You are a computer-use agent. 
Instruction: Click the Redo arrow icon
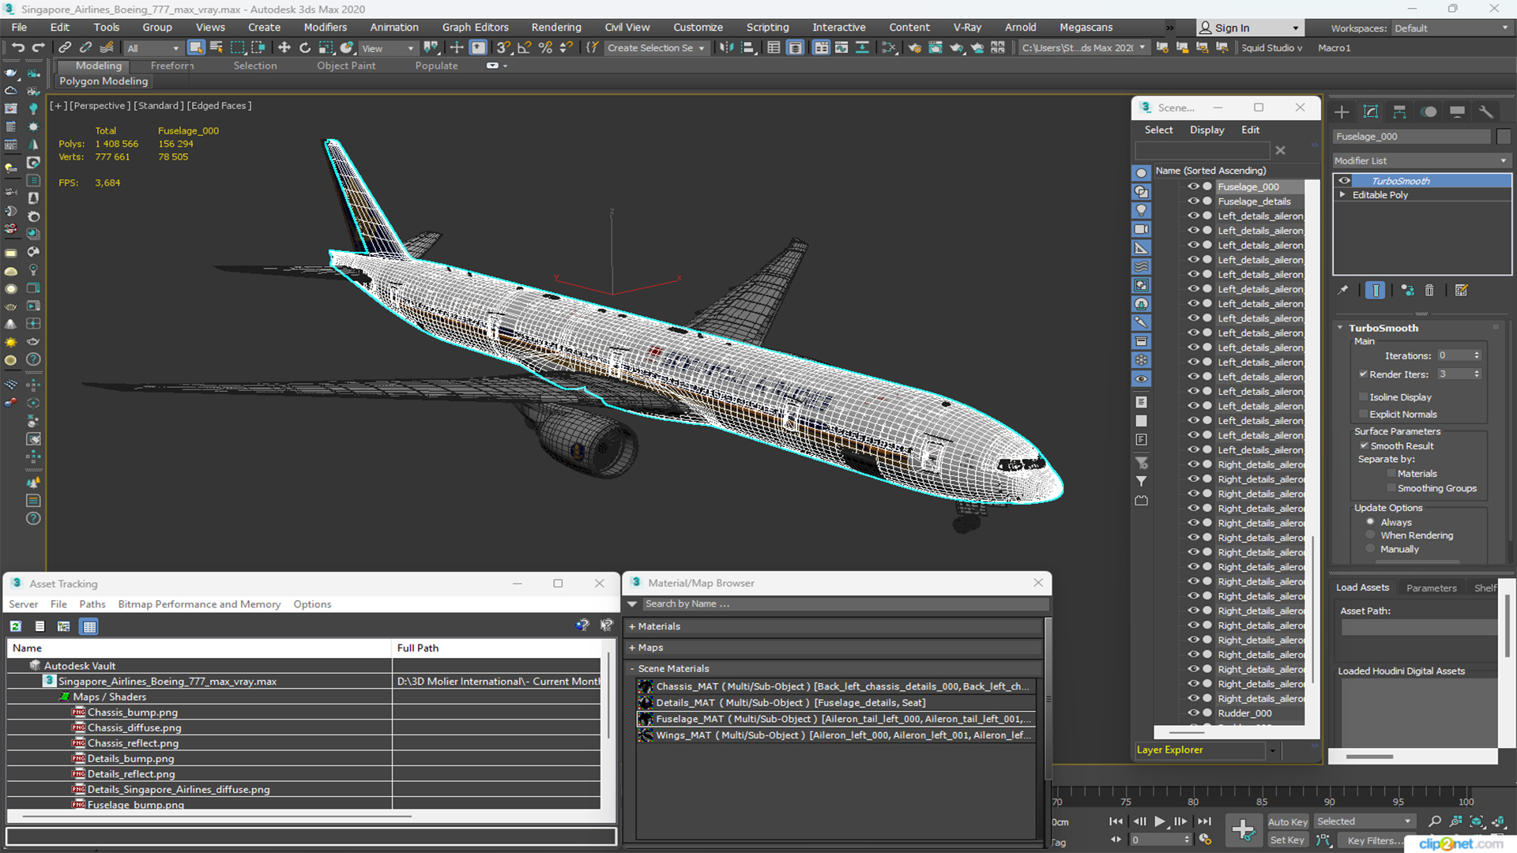38,47
